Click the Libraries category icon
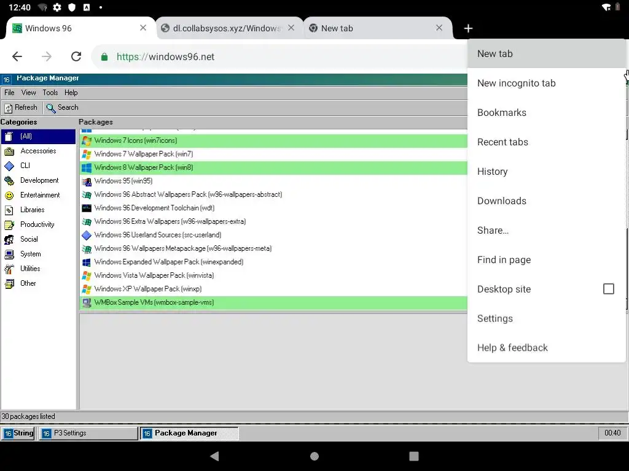 click(x=9, y=210)
